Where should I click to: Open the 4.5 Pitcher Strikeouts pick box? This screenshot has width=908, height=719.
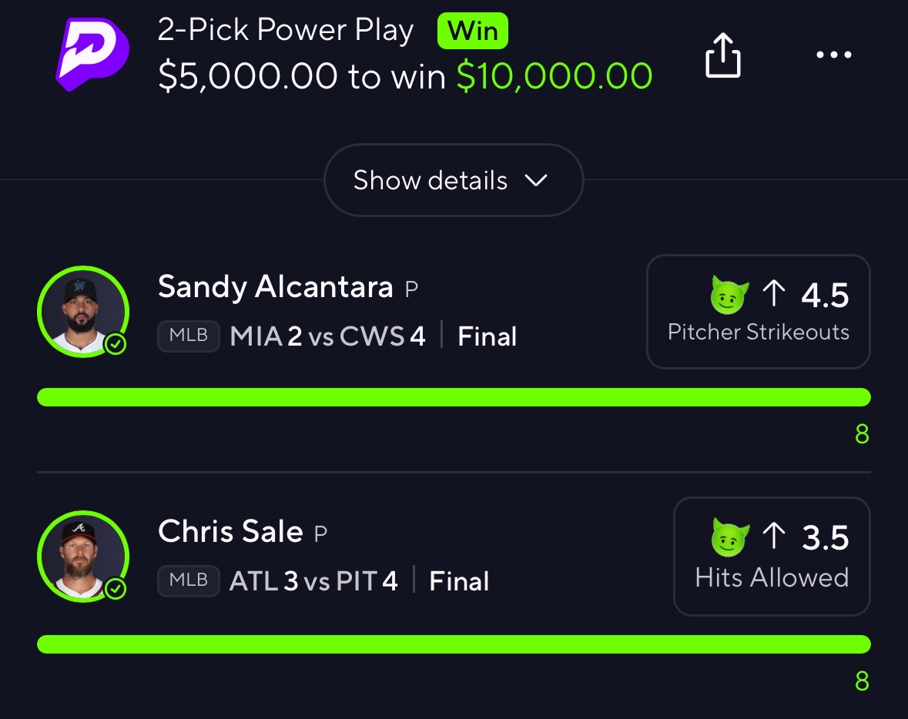(758, 312)
